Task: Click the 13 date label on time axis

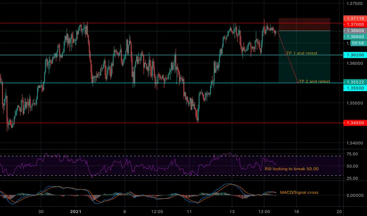Action: (x=232, y=212)
